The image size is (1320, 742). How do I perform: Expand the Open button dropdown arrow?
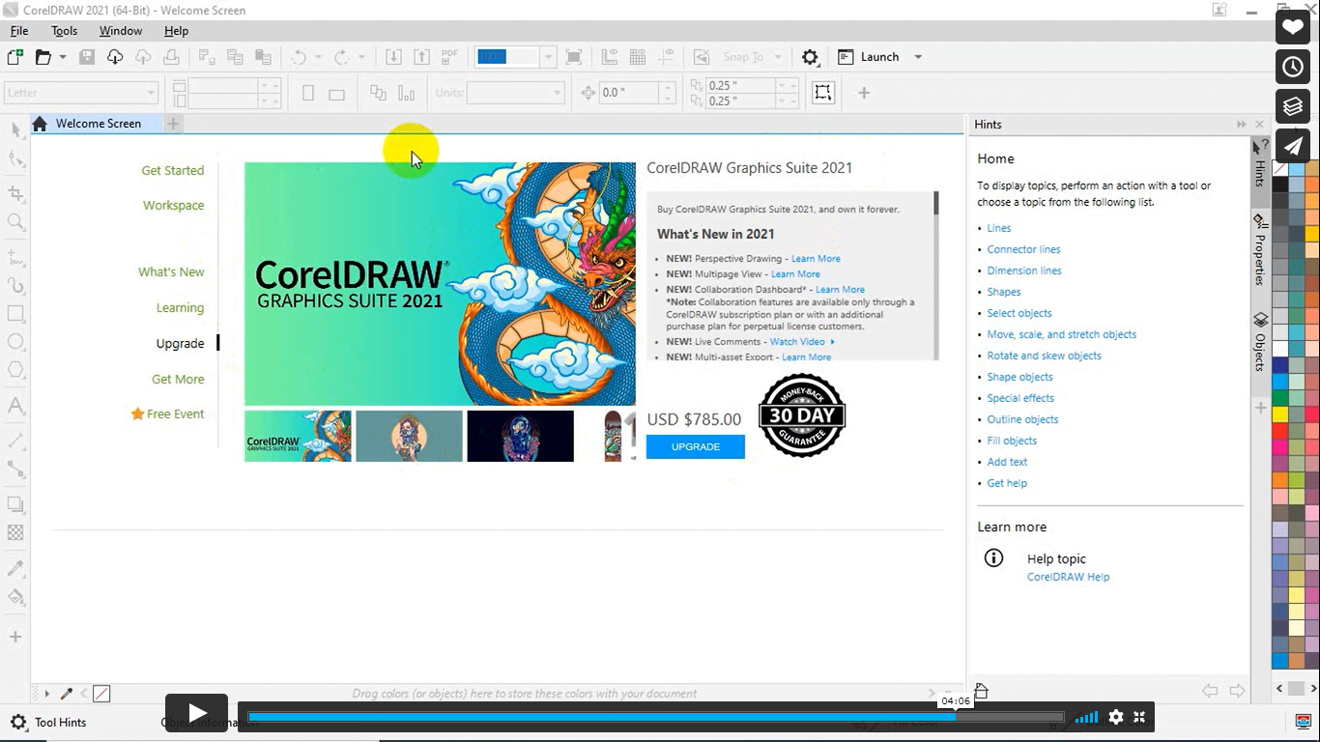tap(63, 57)
